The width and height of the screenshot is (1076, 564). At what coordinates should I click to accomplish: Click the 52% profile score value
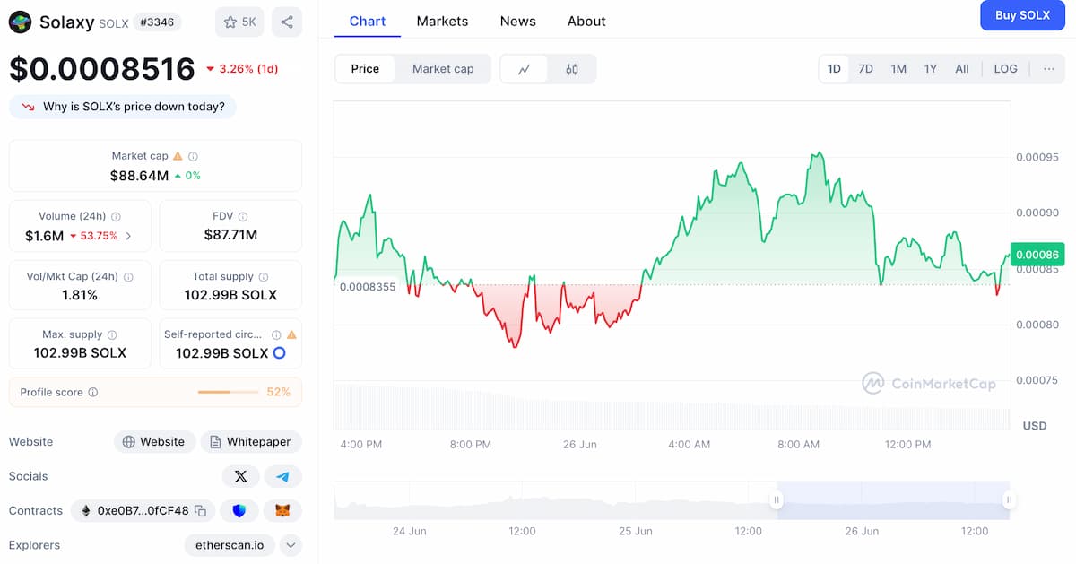(x=278, y=393)
